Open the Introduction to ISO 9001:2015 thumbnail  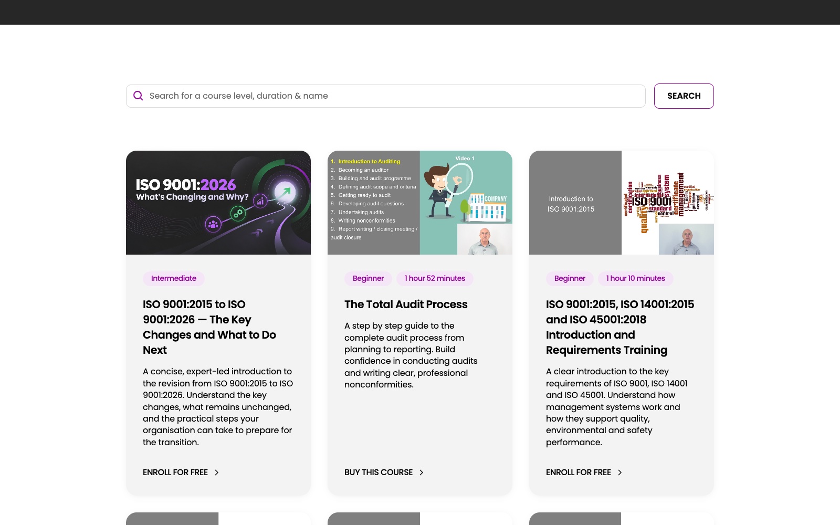(x=622, y=203)
